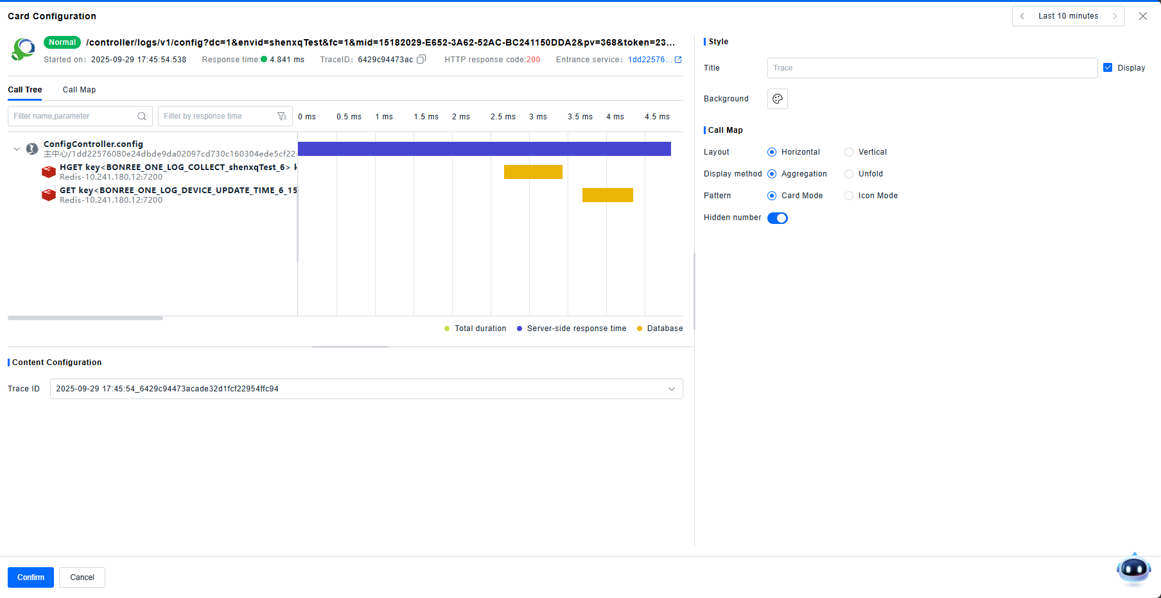The image size is (1161, 598).
Task: Click the response time filter funnel icon
Action: (x=282, y=116)
